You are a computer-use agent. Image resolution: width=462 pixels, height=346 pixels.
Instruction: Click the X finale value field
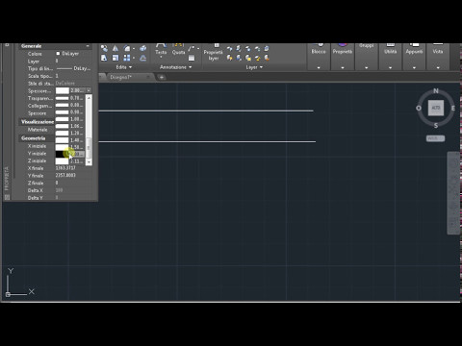(x=75, y=168)
